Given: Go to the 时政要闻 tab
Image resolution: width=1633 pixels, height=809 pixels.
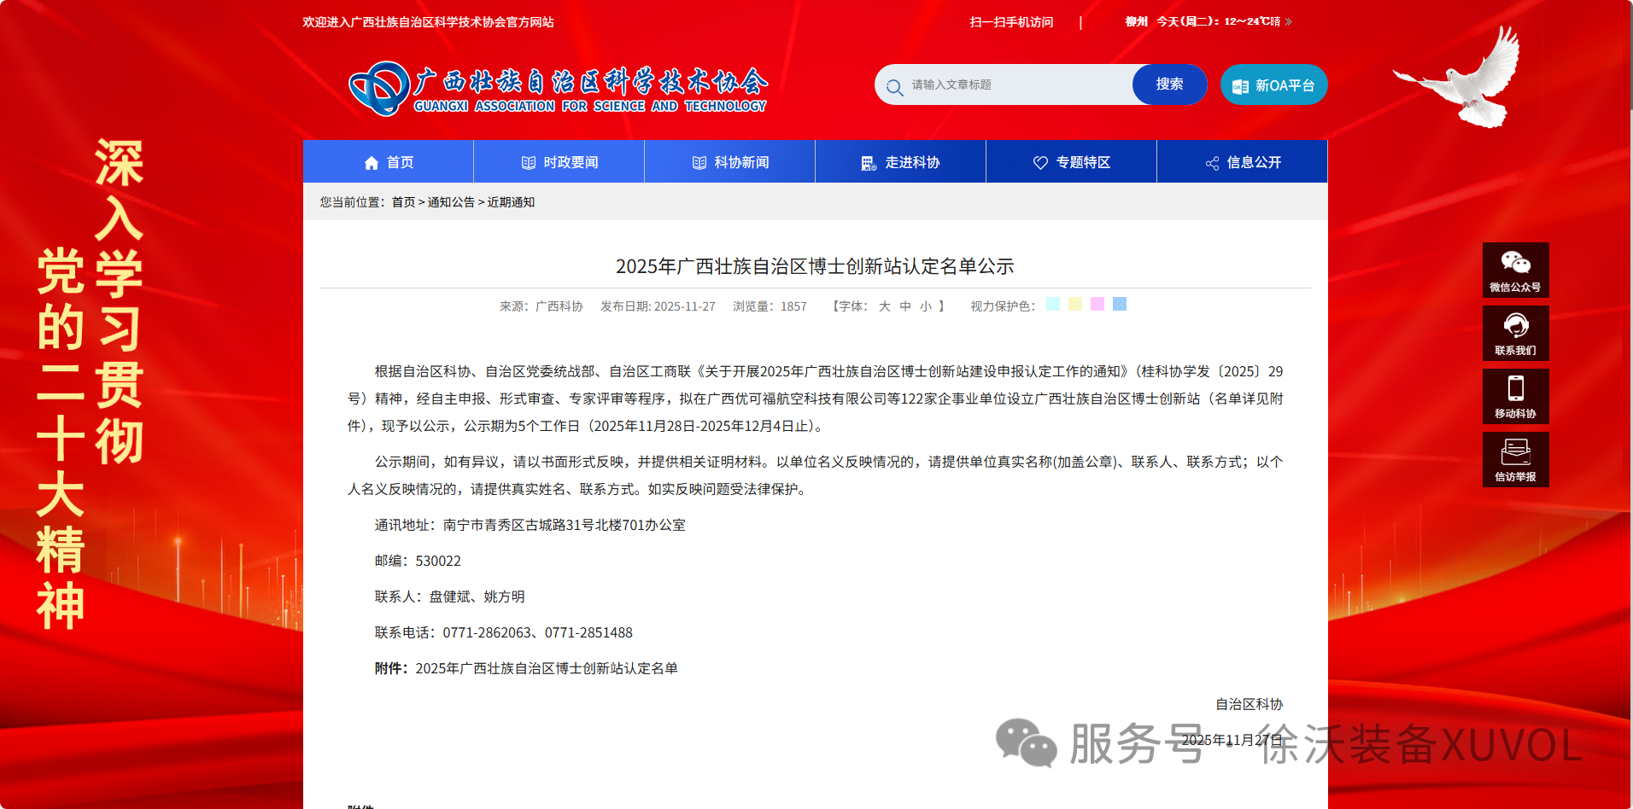Looking at the screenshot, I should coord(559,162).
